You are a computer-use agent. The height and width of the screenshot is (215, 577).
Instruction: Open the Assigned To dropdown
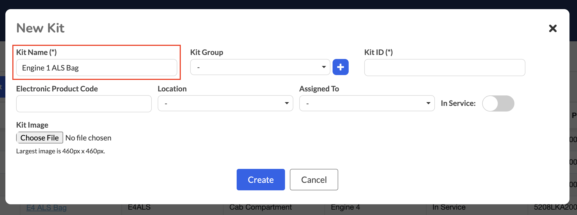coord(367,103)
